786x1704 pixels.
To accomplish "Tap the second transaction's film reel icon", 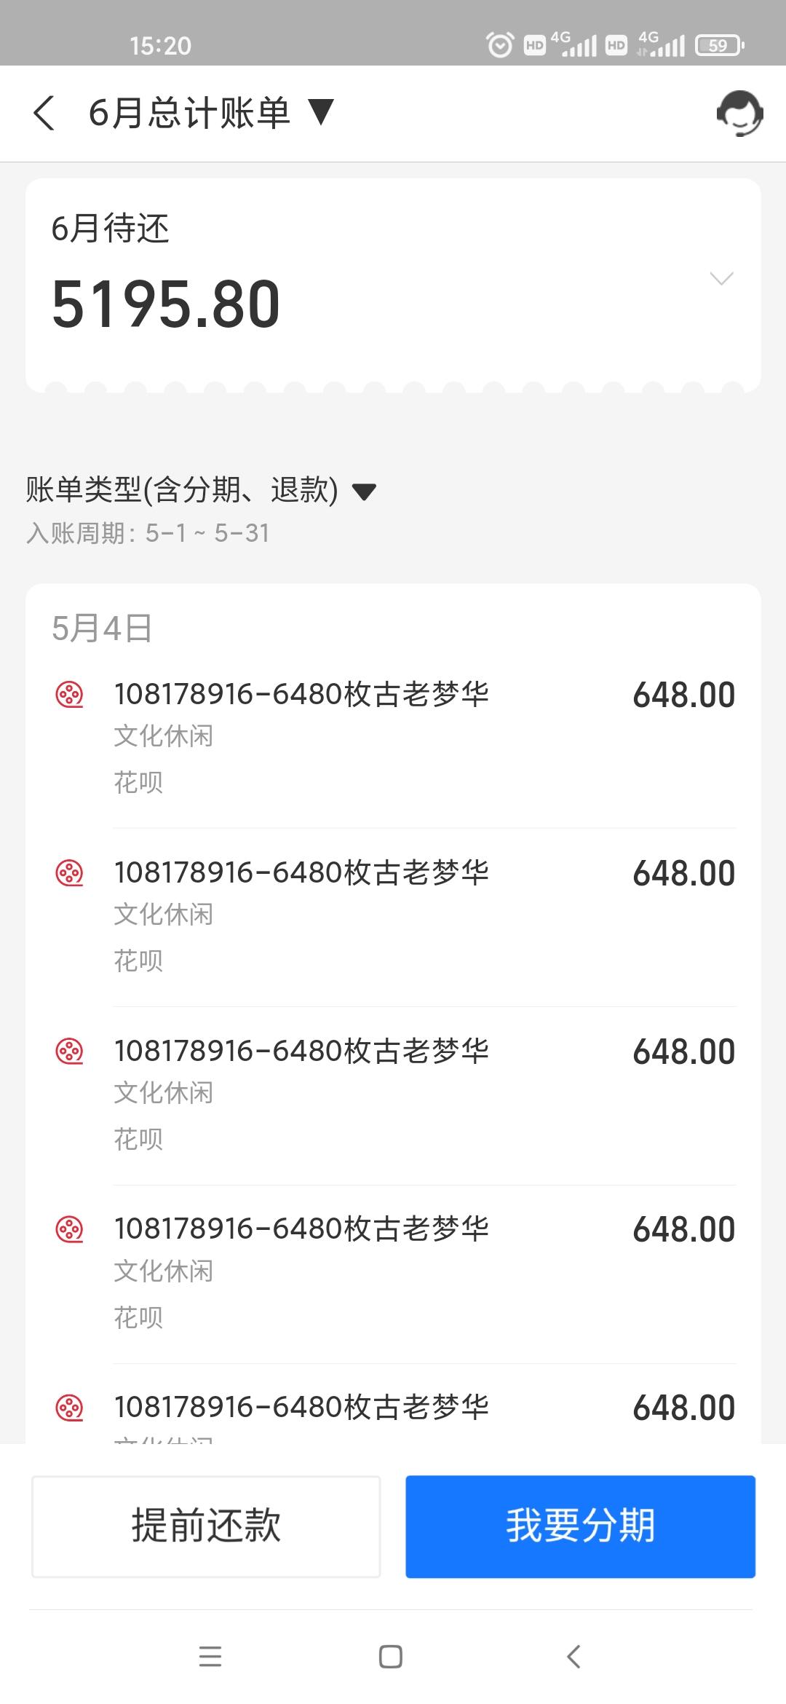I will (x=70, y=872).
